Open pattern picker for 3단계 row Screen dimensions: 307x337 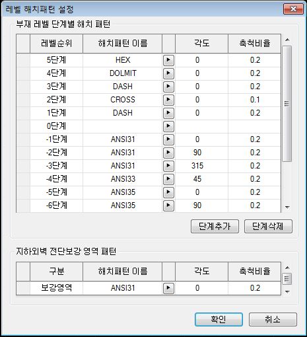(x=168, y=87)
